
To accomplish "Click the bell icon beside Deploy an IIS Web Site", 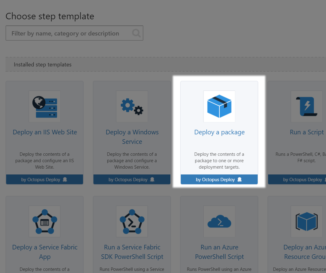I will [65, 180].
